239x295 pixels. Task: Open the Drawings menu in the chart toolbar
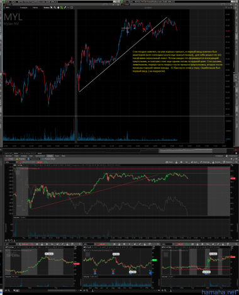tap(205, 162)
